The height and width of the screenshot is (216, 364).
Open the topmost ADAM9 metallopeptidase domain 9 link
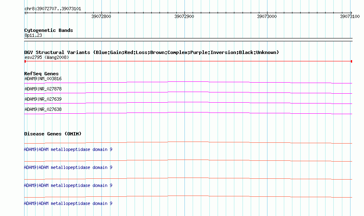pos(68,150)
